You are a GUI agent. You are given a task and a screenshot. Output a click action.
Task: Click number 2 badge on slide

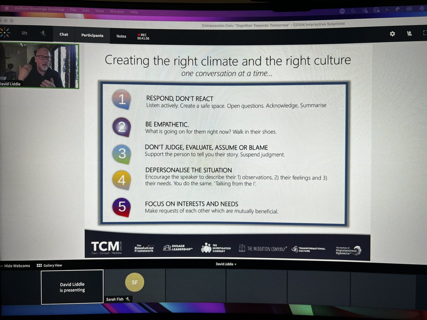(122, 127)
